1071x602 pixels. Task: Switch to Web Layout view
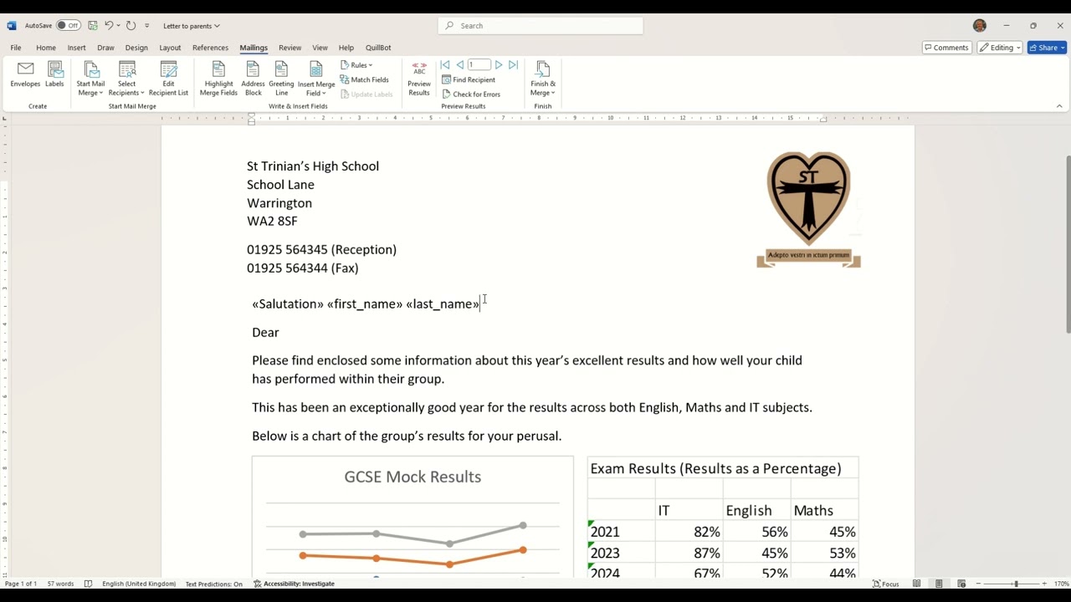[961, 584]
